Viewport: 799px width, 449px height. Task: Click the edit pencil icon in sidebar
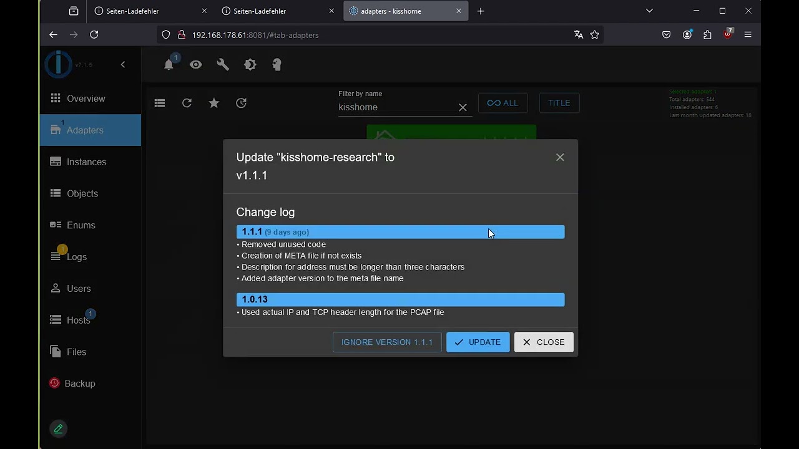[x=58, y=428]
